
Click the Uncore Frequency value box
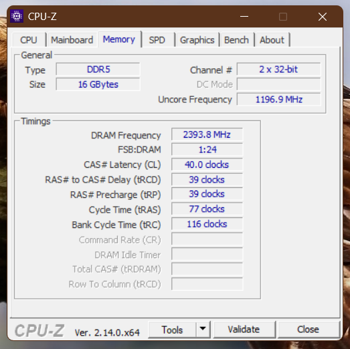(278, 100)
